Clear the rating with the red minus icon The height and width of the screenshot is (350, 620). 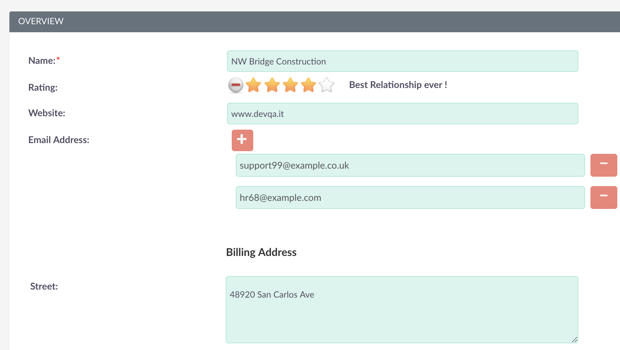tap(236, 85)
